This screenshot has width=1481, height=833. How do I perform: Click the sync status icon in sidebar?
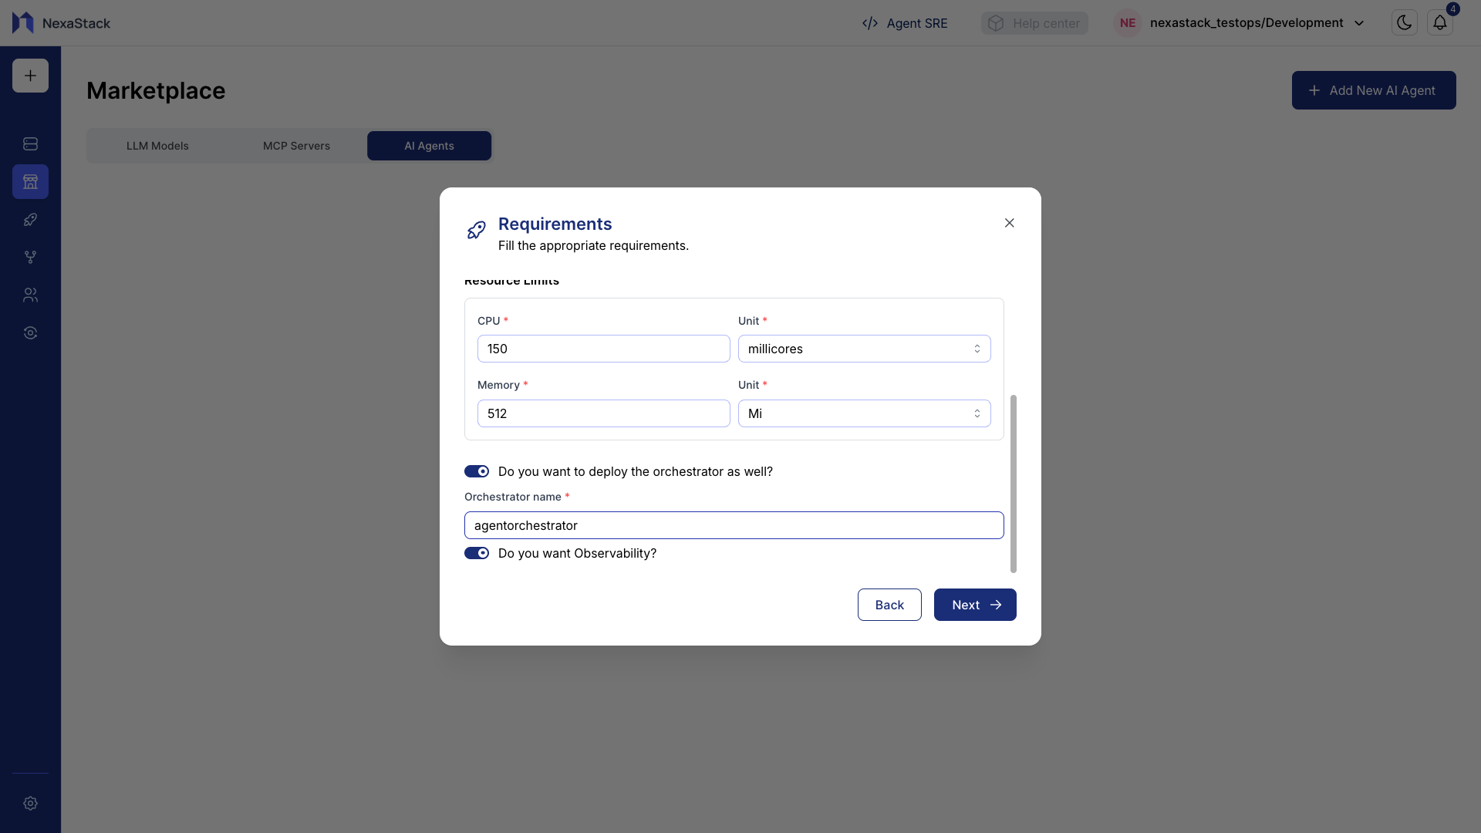(x=30, y=332)
